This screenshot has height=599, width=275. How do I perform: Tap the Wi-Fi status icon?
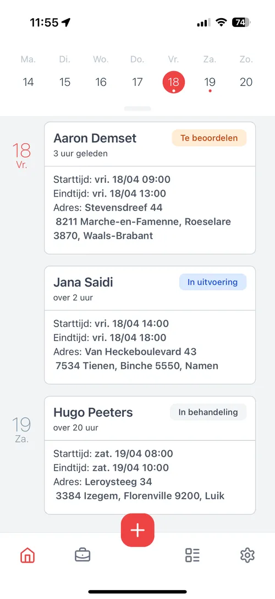(221, 23)
